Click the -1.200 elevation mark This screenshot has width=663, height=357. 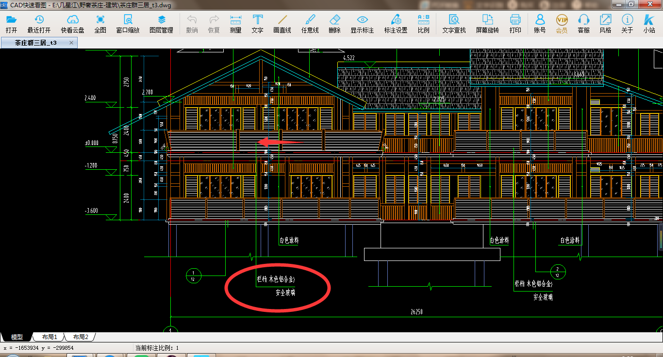91,165
